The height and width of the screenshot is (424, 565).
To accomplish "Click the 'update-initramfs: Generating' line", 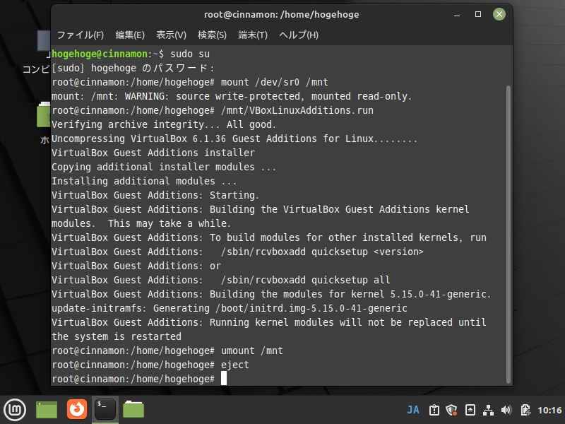I will point(230,308).
